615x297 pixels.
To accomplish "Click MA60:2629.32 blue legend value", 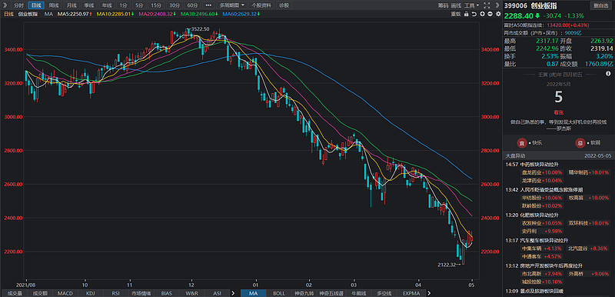I will [240, 14].
